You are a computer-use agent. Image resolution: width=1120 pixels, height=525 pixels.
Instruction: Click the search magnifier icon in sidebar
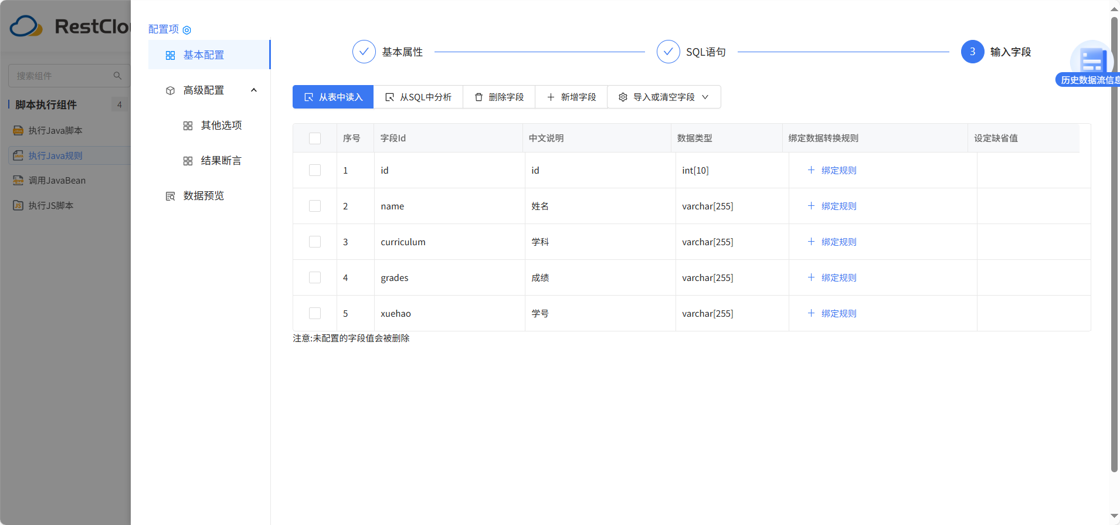click(117, 76)
